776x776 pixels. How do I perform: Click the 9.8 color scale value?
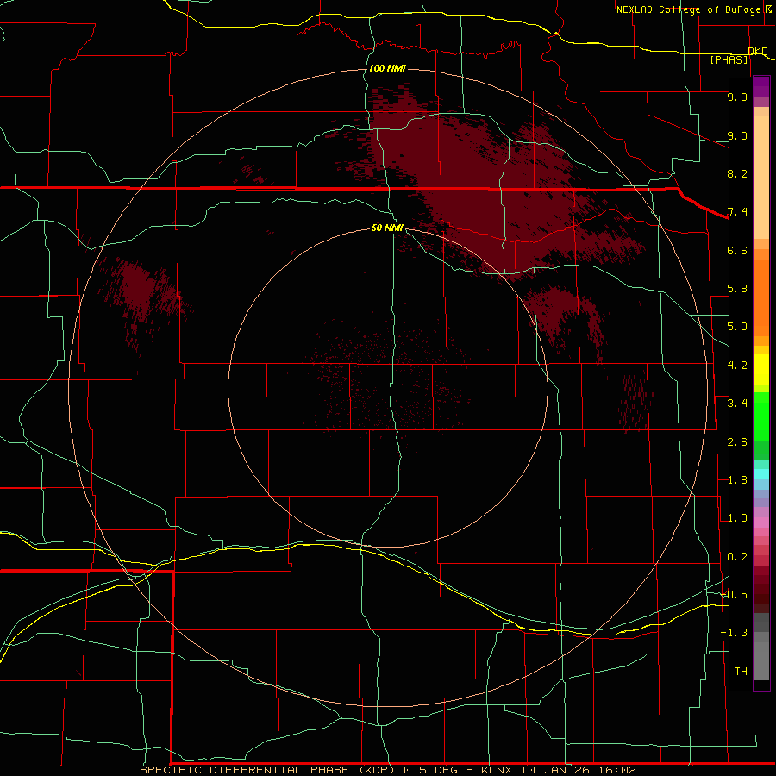coord(737,97)
